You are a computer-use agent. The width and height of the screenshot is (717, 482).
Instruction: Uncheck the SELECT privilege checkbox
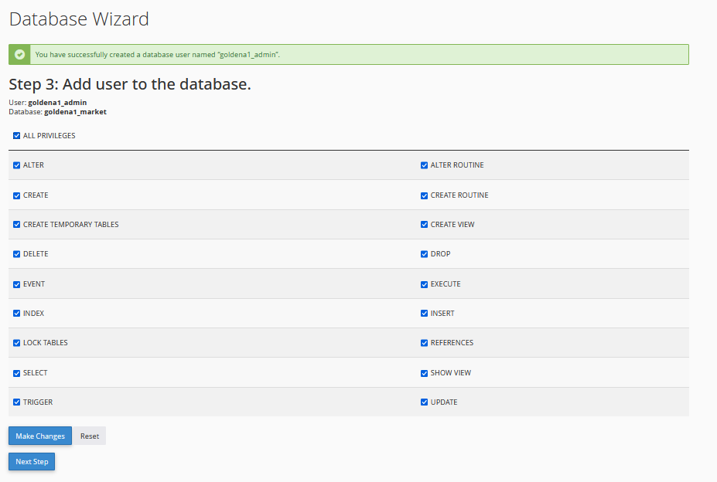pyautogui.click(x=16, y=373)
